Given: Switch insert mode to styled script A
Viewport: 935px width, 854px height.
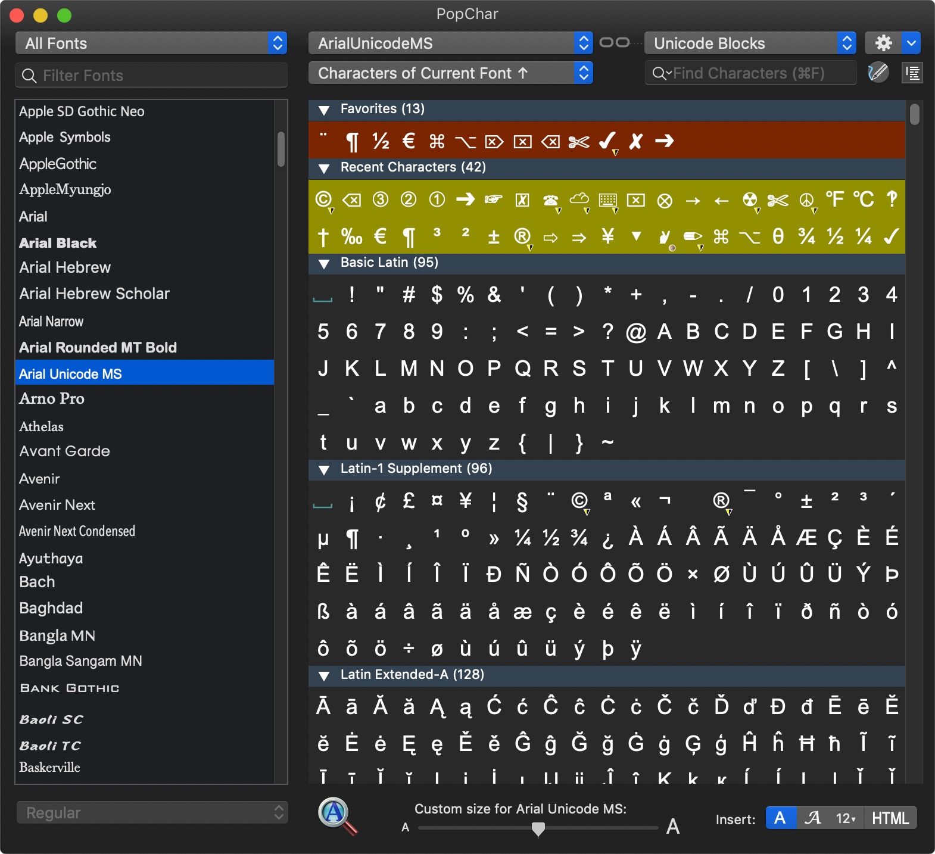Looking at the screenshot, I should coord(812,818).
